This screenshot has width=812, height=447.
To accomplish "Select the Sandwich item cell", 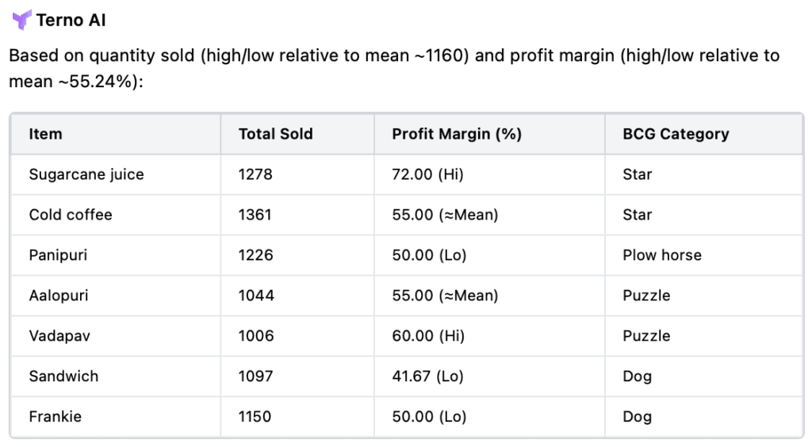I will (63, 376).
